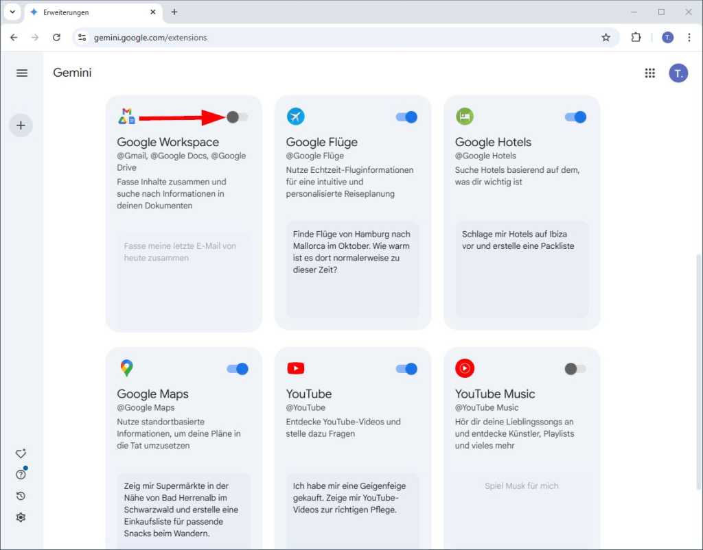Click the feedback heart icon in the sidebar

[x=21, y=453]
